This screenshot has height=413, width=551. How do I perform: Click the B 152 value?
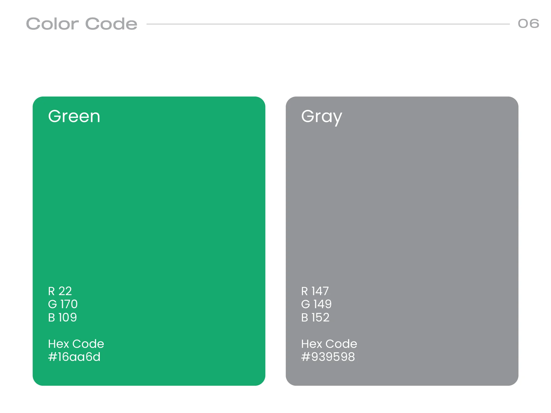coord(315,318)
